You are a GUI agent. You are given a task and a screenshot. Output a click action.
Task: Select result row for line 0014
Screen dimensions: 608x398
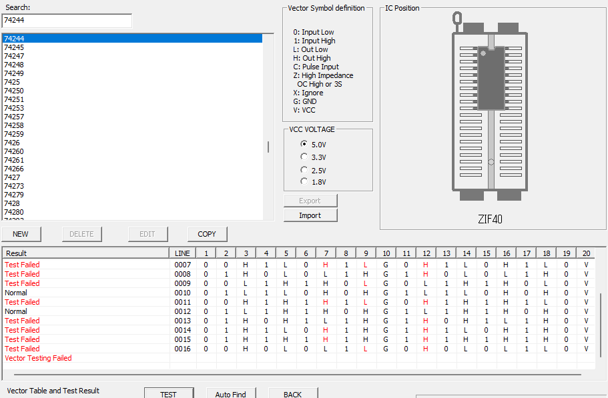(x=298, y=330)
